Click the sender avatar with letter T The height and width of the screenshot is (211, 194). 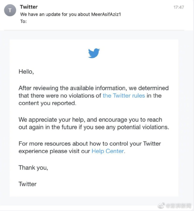pyautogui.click(x=10, y=11)
